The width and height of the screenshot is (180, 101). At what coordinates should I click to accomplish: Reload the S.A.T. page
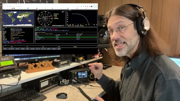(7, 6)
